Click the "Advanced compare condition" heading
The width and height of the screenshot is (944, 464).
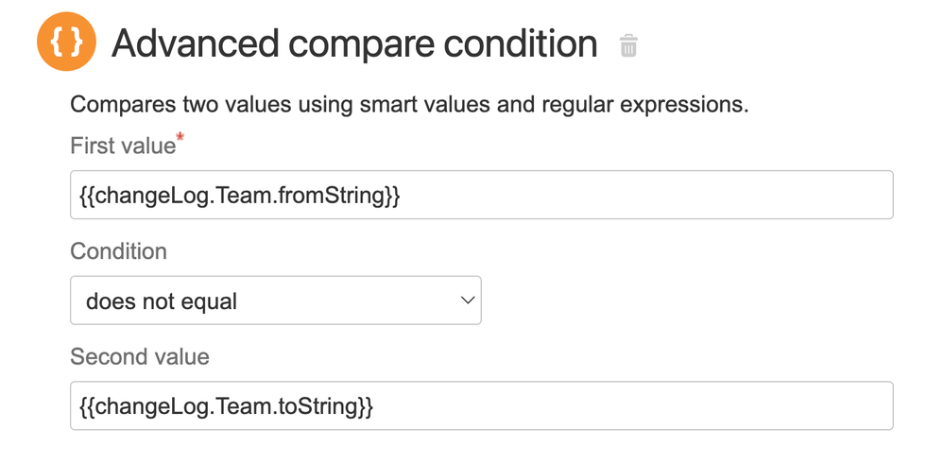pyautogui.click(x=354, y=43)
